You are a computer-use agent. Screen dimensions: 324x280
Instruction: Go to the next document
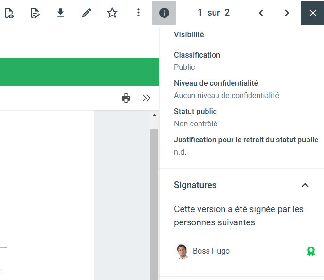click(287, 13)
